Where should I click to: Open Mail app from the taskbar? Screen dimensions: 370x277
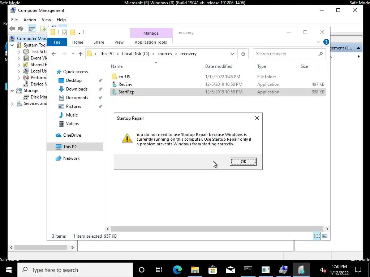[x=230, y=270]
